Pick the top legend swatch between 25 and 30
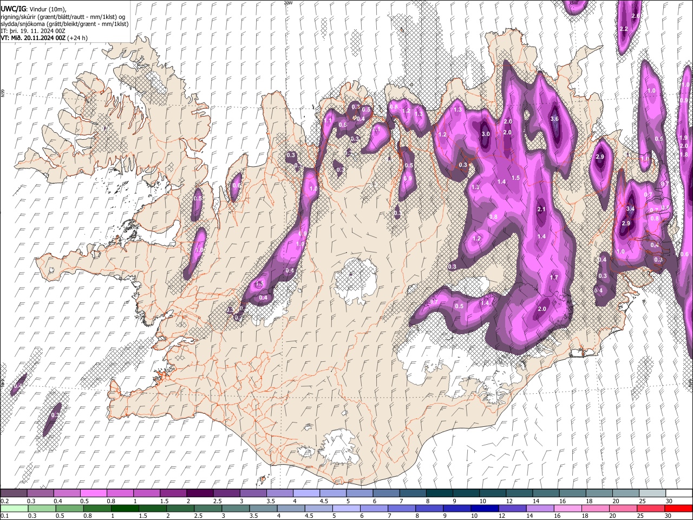Screen dimensions: 693x520 point(653,493)
